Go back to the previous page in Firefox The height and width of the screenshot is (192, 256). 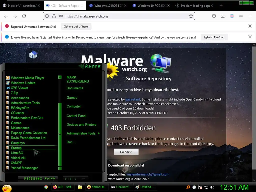6,16
